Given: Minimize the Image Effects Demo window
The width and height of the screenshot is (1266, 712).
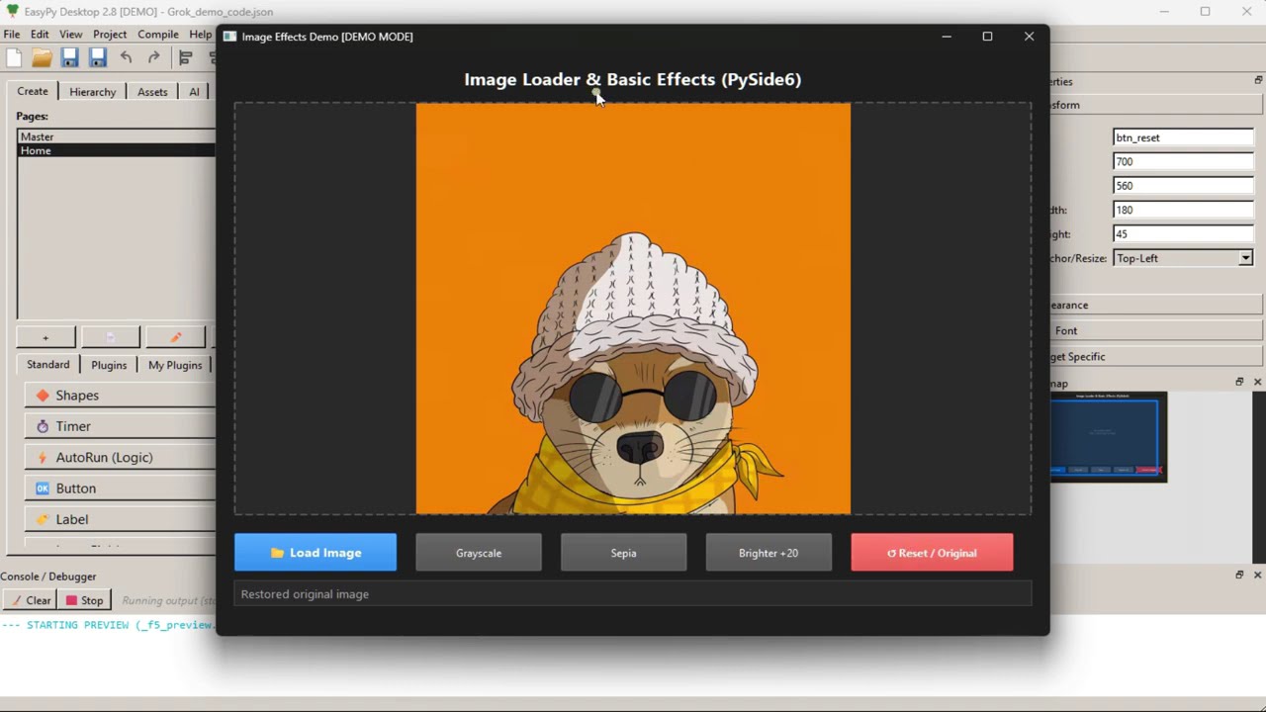Looking at the screenshot, I should 947,37.
